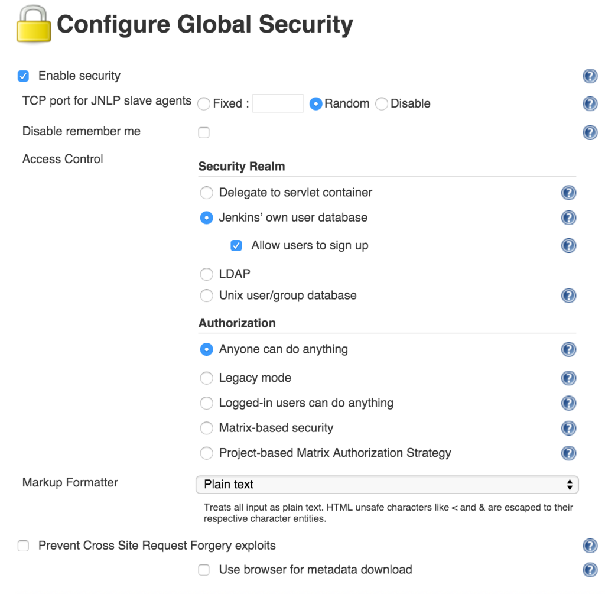Show help for Allow users to sign up
605x594 pixels.
tap(568, 245)
